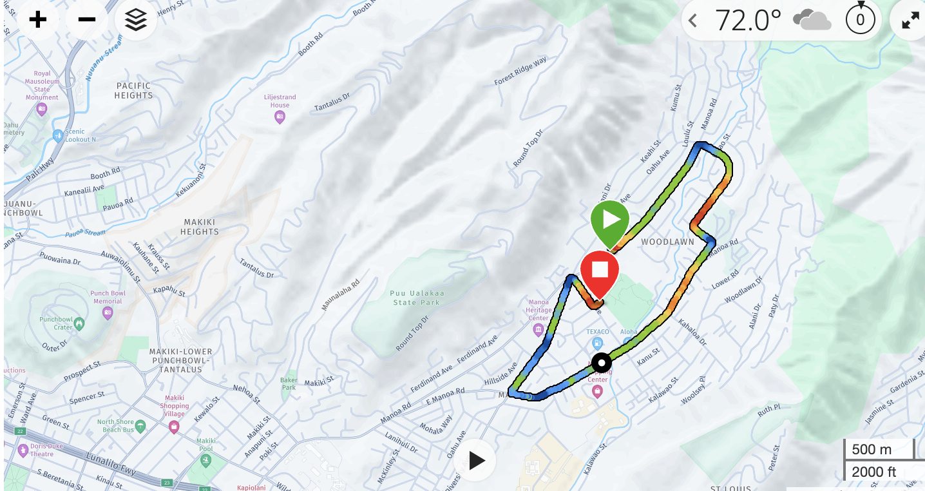Zoom out with the minus button

pos(87,20)
